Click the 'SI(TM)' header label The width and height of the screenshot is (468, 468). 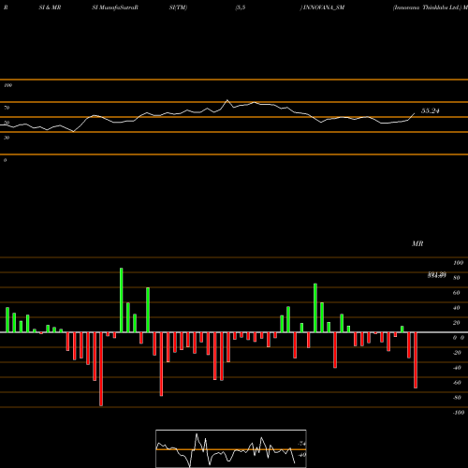178,7
